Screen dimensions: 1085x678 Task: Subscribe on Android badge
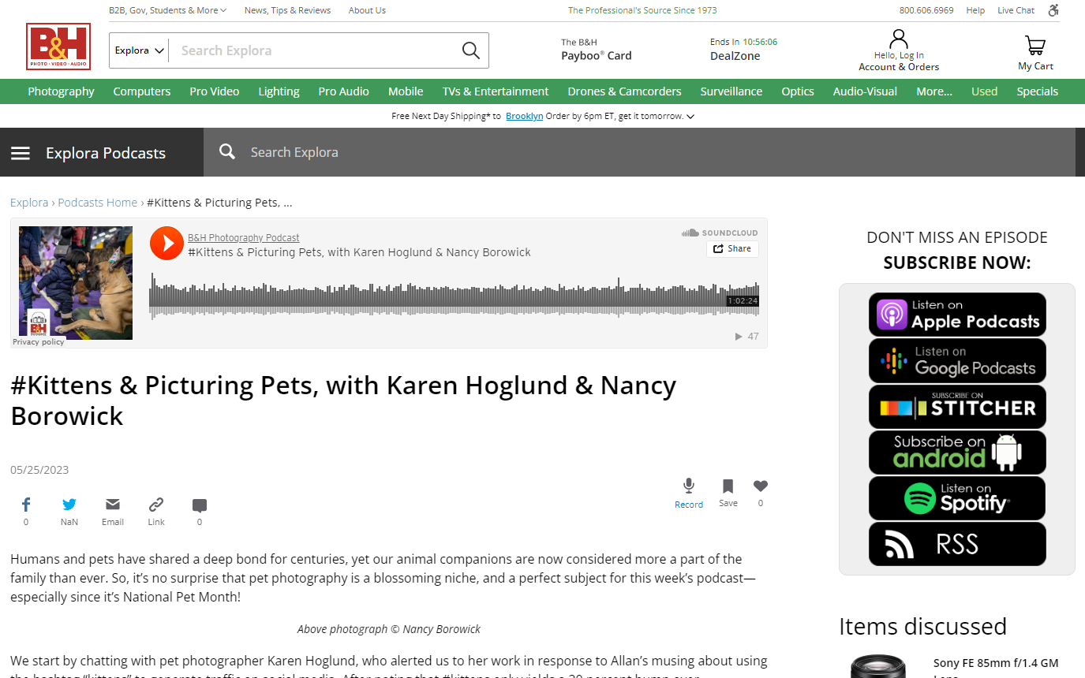[957, 453]
